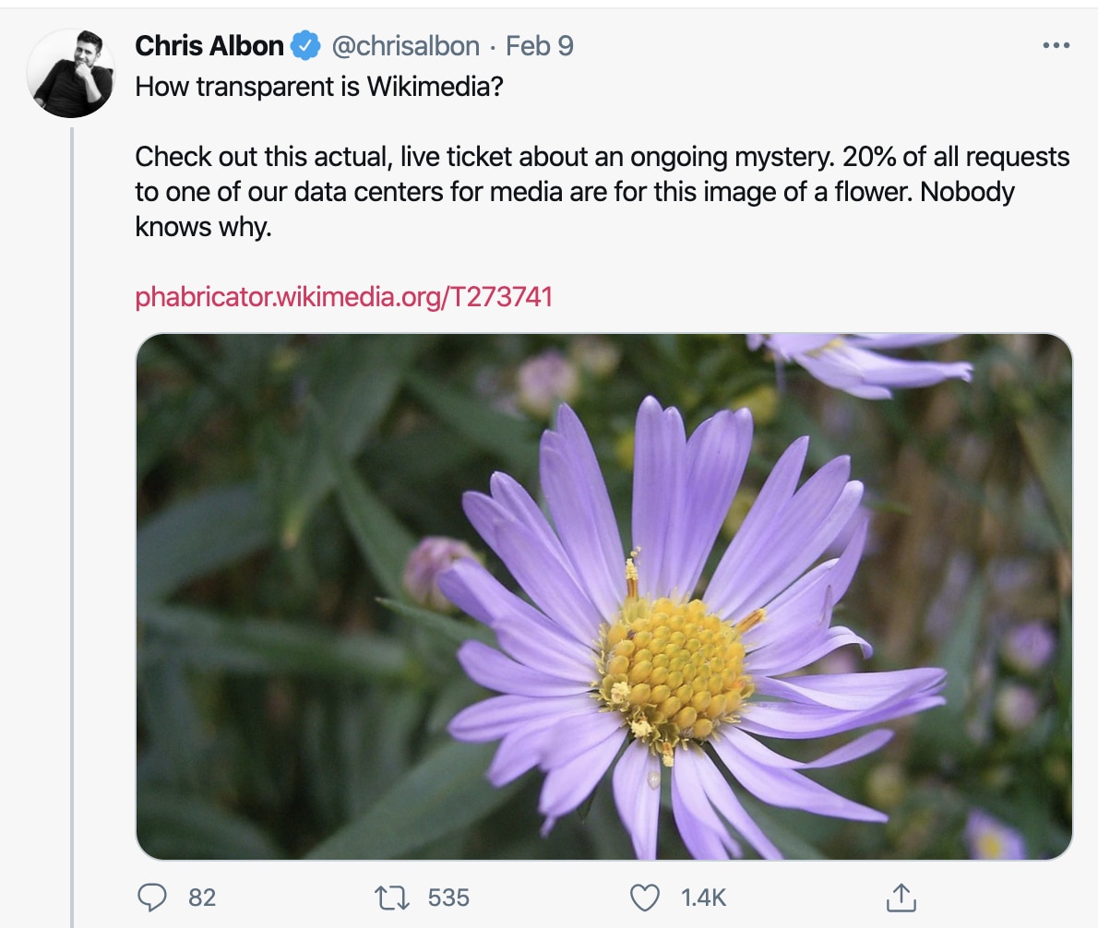The image size is (1098, 928).
Task: Click the 82 replies count
Action: (202, 897)
